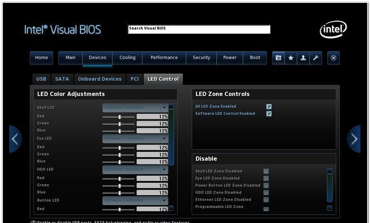370x223 pixels.
Task: Switch to the PCI sub-tab
Action: point(134,79)
